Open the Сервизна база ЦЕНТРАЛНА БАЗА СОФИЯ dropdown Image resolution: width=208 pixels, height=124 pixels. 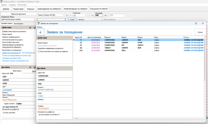tap(35, 19)
